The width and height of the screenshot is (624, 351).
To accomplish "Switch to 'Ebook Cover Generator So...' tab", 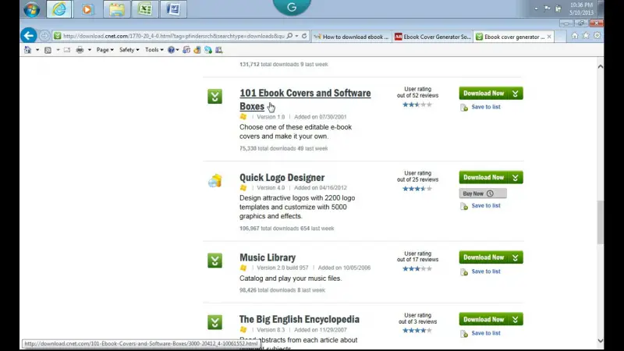I will (x=433, y=37).
